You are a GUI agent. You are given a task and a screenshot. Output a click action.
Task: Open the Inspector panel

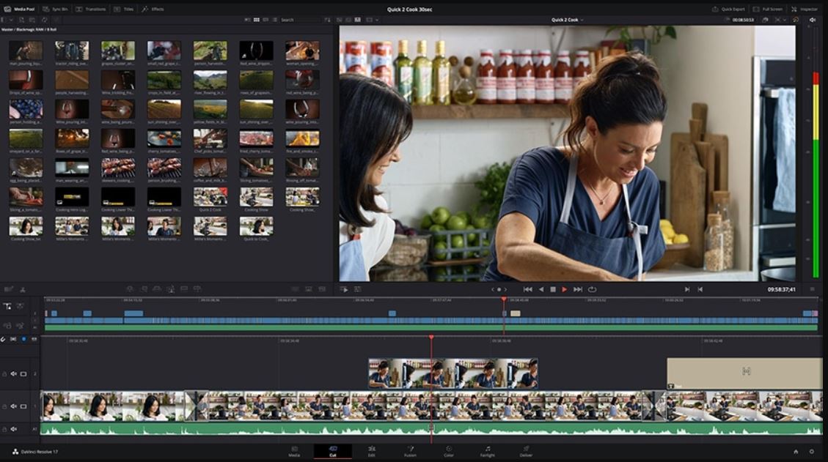pos(805,9)
